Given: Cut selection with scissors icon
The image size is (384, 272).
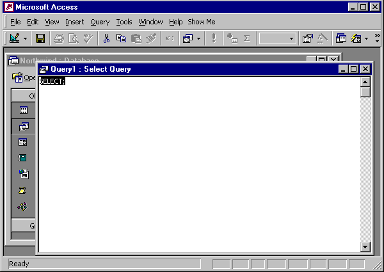Looking at the screenshot, I should 106,38.
